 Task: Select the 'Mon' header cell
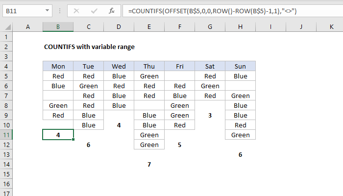(58, 66)
